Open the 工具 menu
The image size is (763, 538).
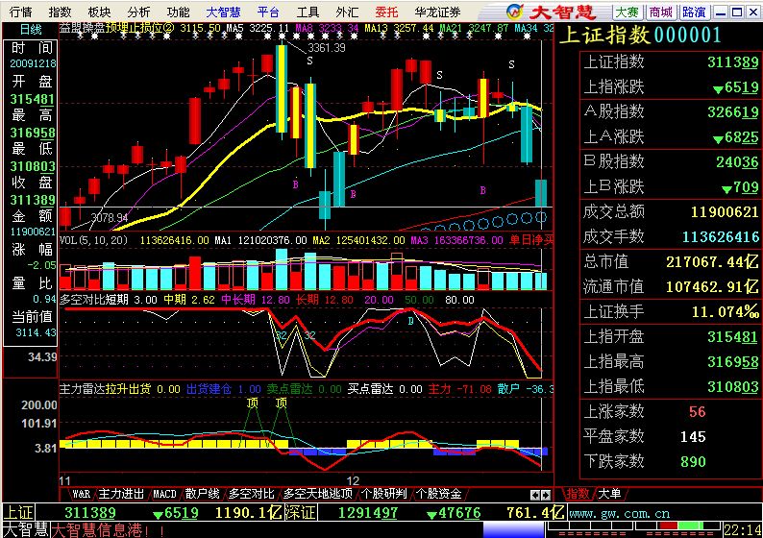(308, 12)
